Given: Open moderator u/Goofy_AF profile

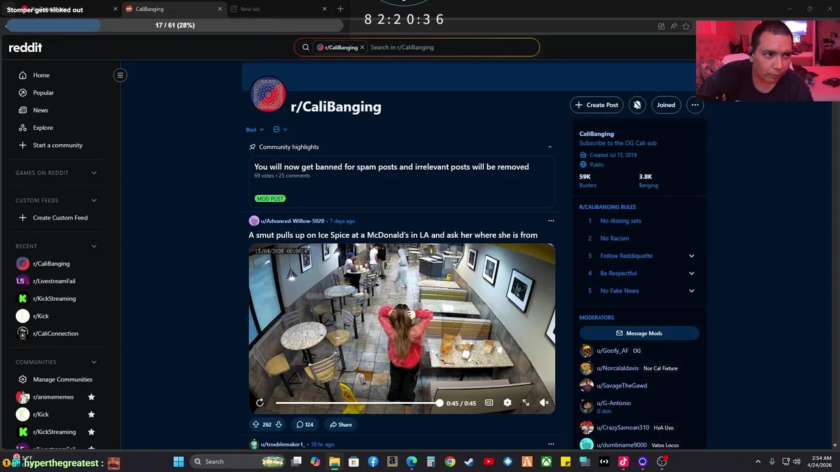Looking at the screenshot, I should click(612, 351).
